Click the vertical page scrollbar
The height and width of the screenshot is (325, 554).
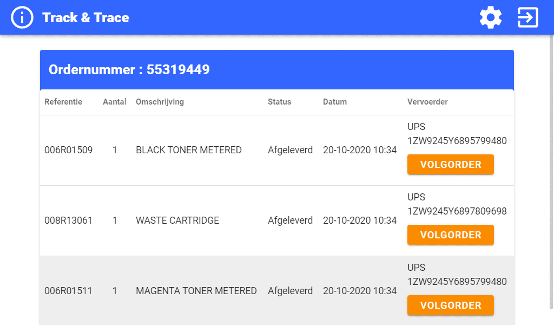[551, 172]
